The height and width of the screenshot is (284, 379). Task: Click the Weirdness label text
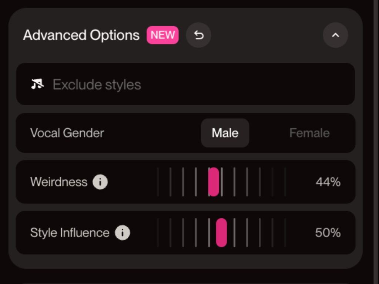(59, 182)
